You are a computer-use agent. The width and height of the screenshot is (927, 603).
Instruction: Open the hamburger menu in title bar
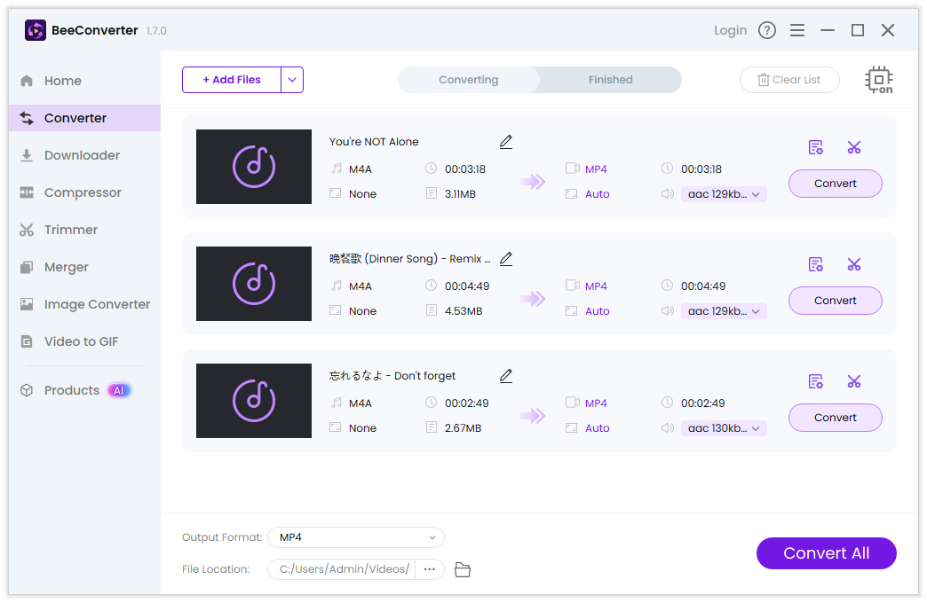tap(797, 30)
